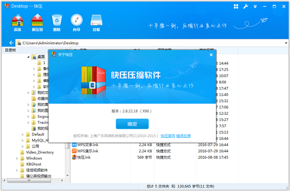290x191 pixels.
Task: Select Video_Directory in the tree
Action: 40,152
